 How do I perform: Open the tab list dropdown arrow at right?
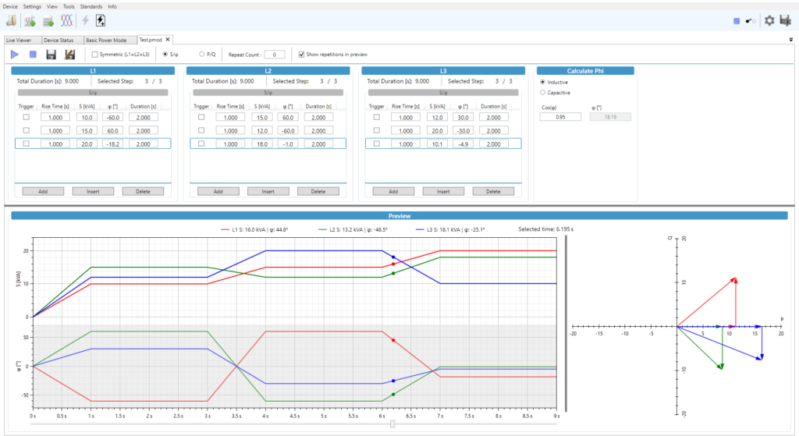(790, 38)
